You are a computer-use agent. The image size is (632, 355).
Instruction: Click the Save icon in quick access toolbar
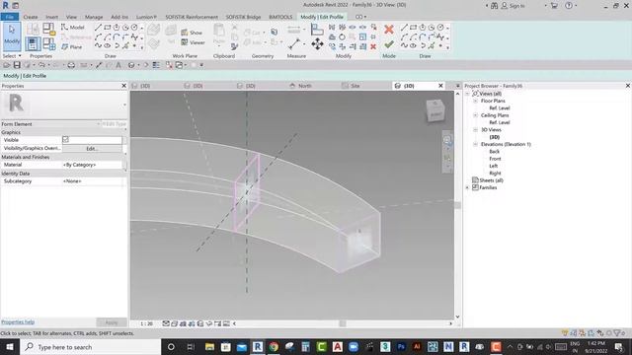[17, 65]
